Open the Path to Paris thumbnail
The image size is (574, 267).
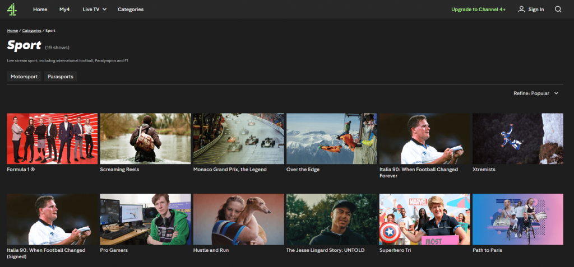coord(518,219)
